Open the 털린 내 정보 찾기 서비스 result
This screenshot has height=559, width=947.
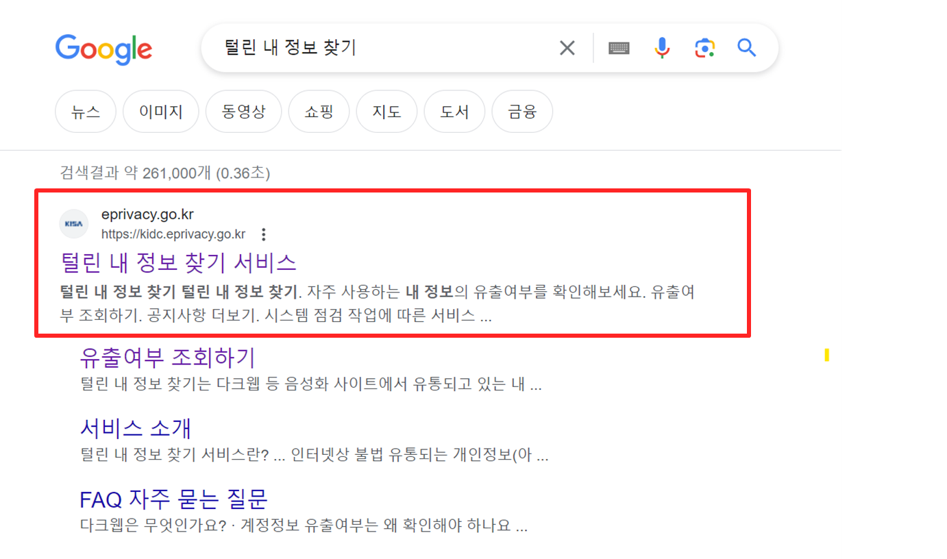point(177,262)
